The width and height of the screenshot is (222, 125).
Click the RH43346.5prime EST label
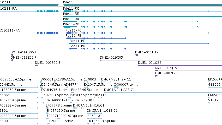85,90
